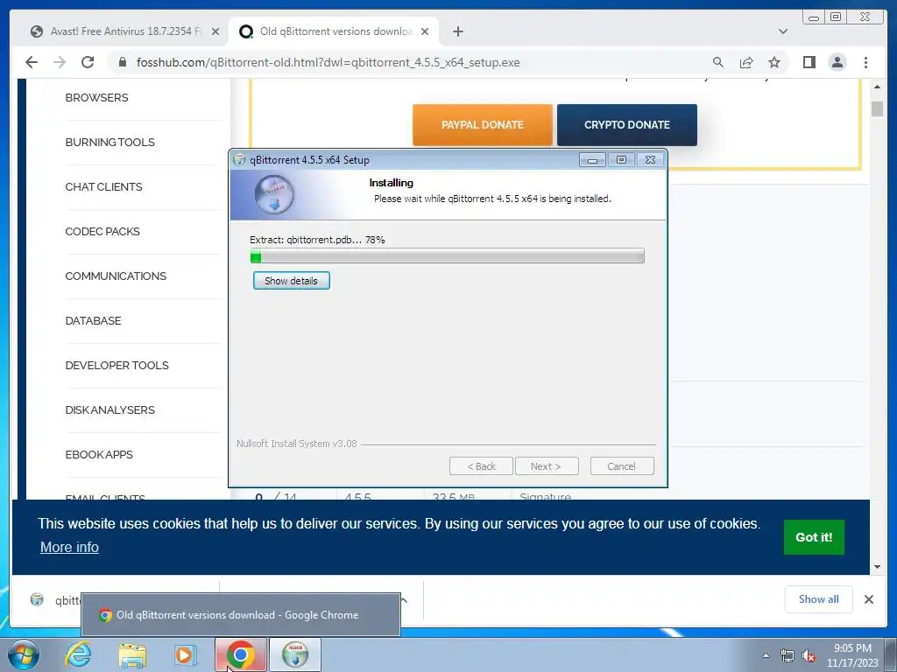
Task: Click the installer progress bar
Action: 448,256
